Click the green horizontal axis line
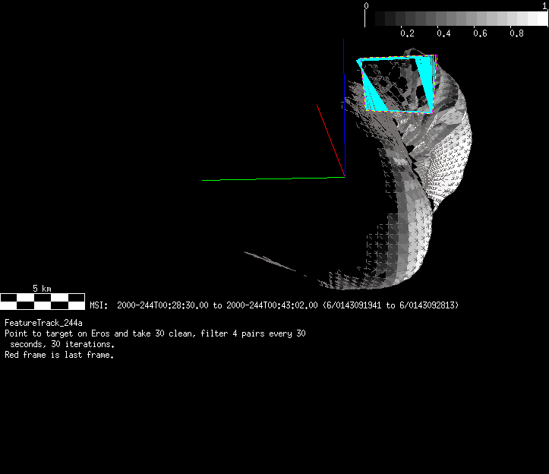This screenshot has height=474, width=549. click(273, 179)
